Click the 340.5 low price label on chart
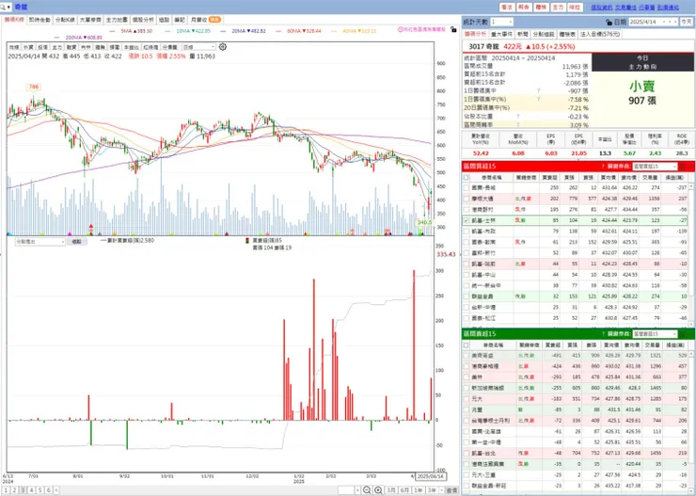Viewport: 696px width, 496px height. point(424,222)
